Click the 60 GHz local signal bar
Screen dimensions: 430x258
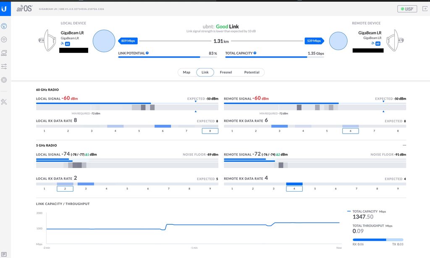[x=127, y=103]
